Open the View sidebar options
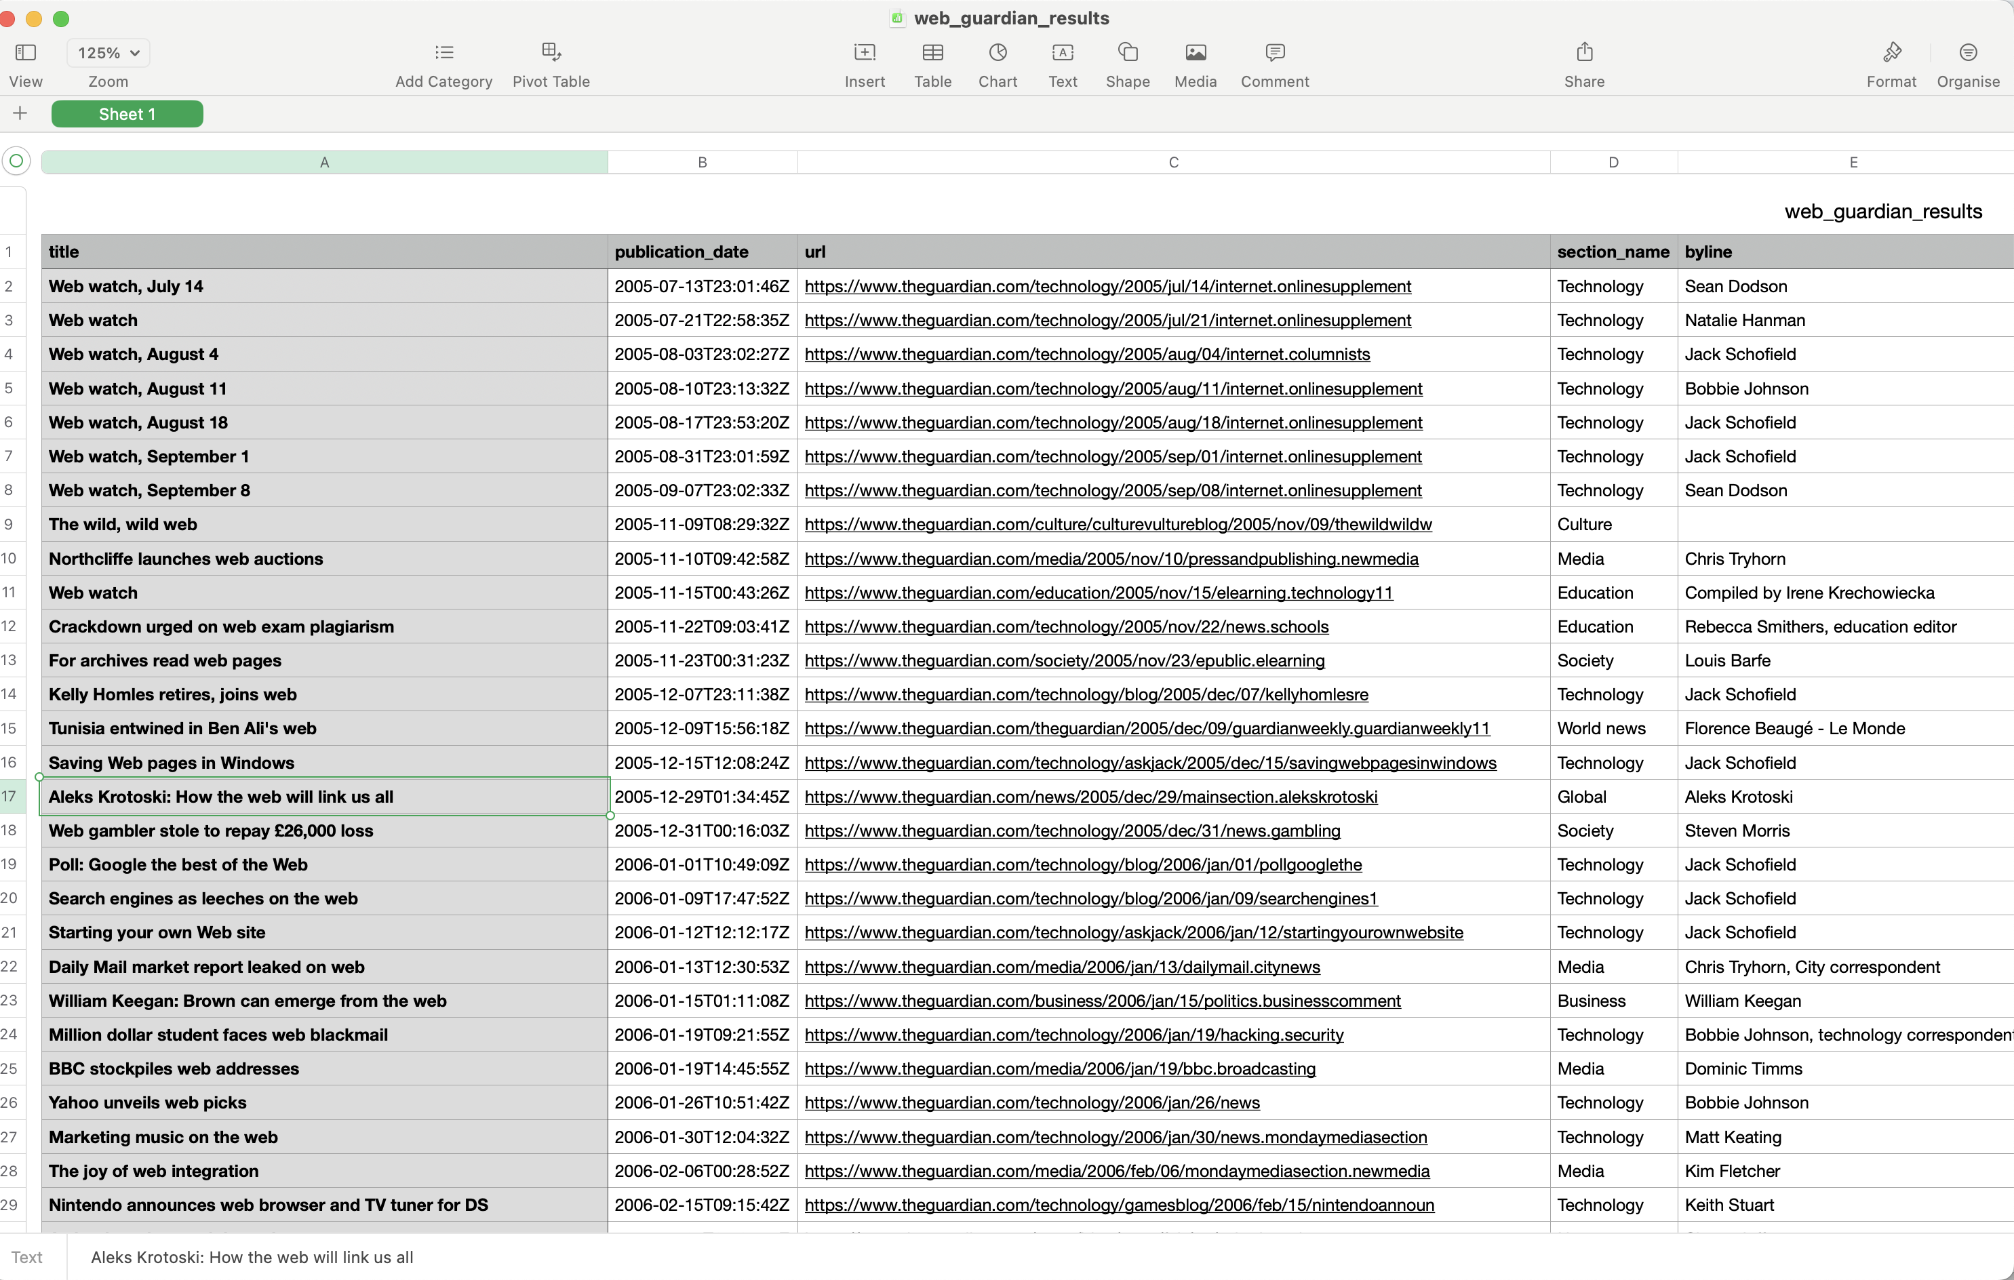 click(x=26, y=53)
